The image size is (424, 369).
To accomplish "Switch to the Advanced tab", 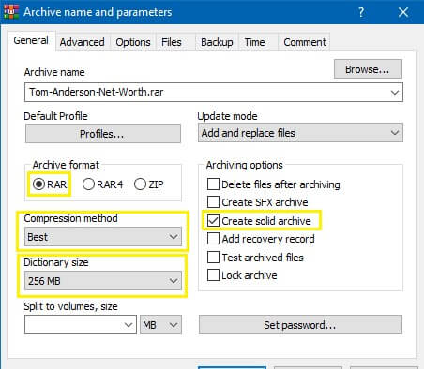I will pyautogui.click(x=83, y=42).
